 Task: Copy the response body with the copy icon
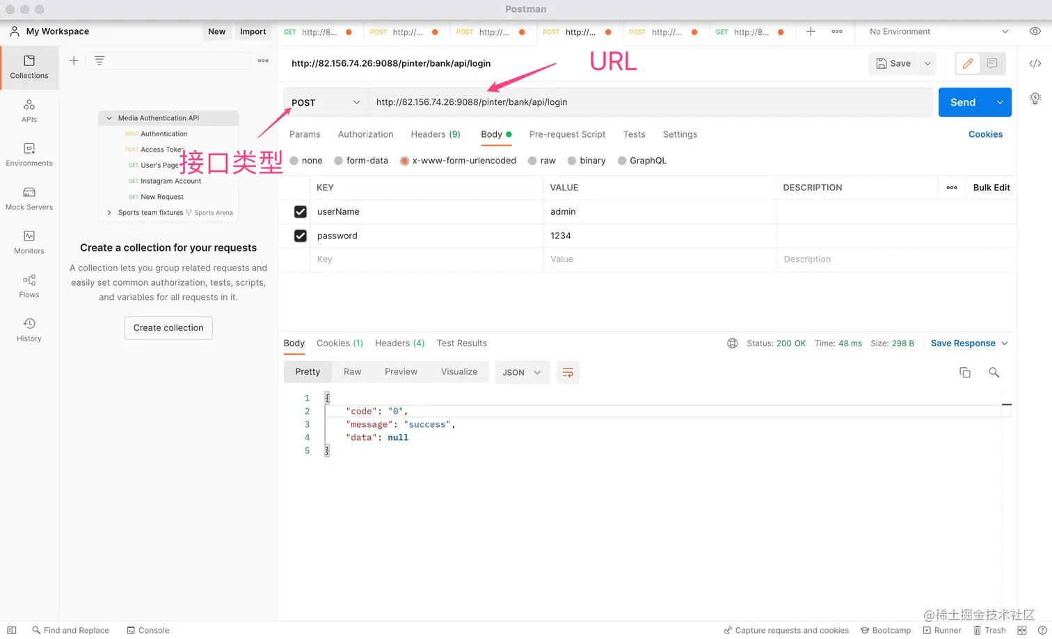click(x=965, y=373)
